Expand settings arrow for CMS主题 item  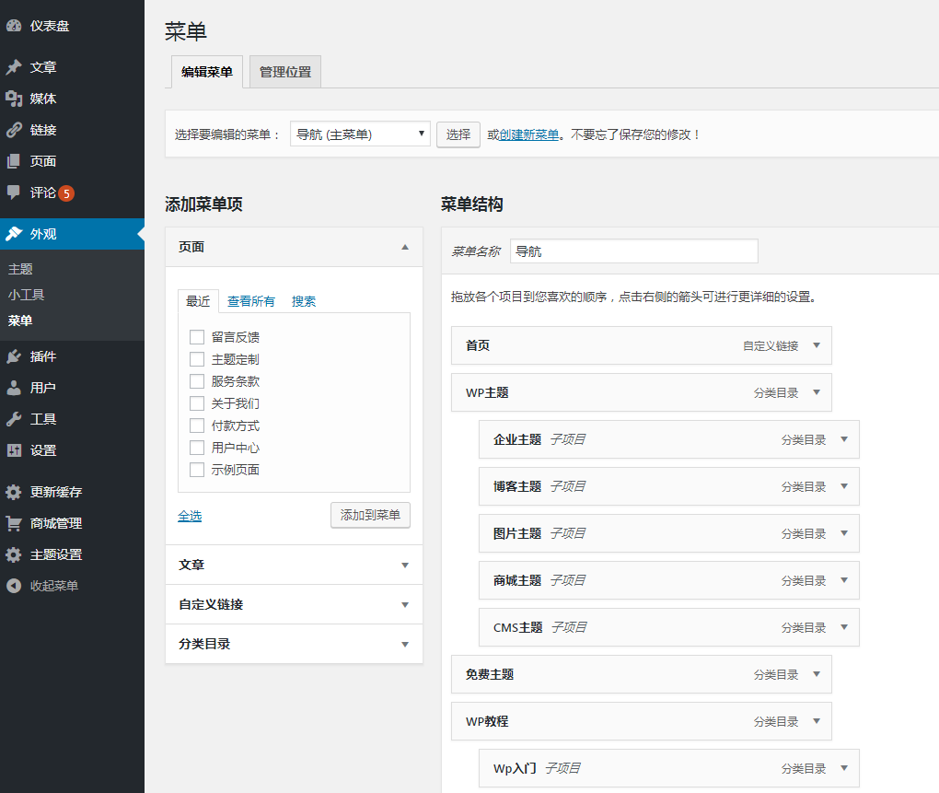pos(844,627)
